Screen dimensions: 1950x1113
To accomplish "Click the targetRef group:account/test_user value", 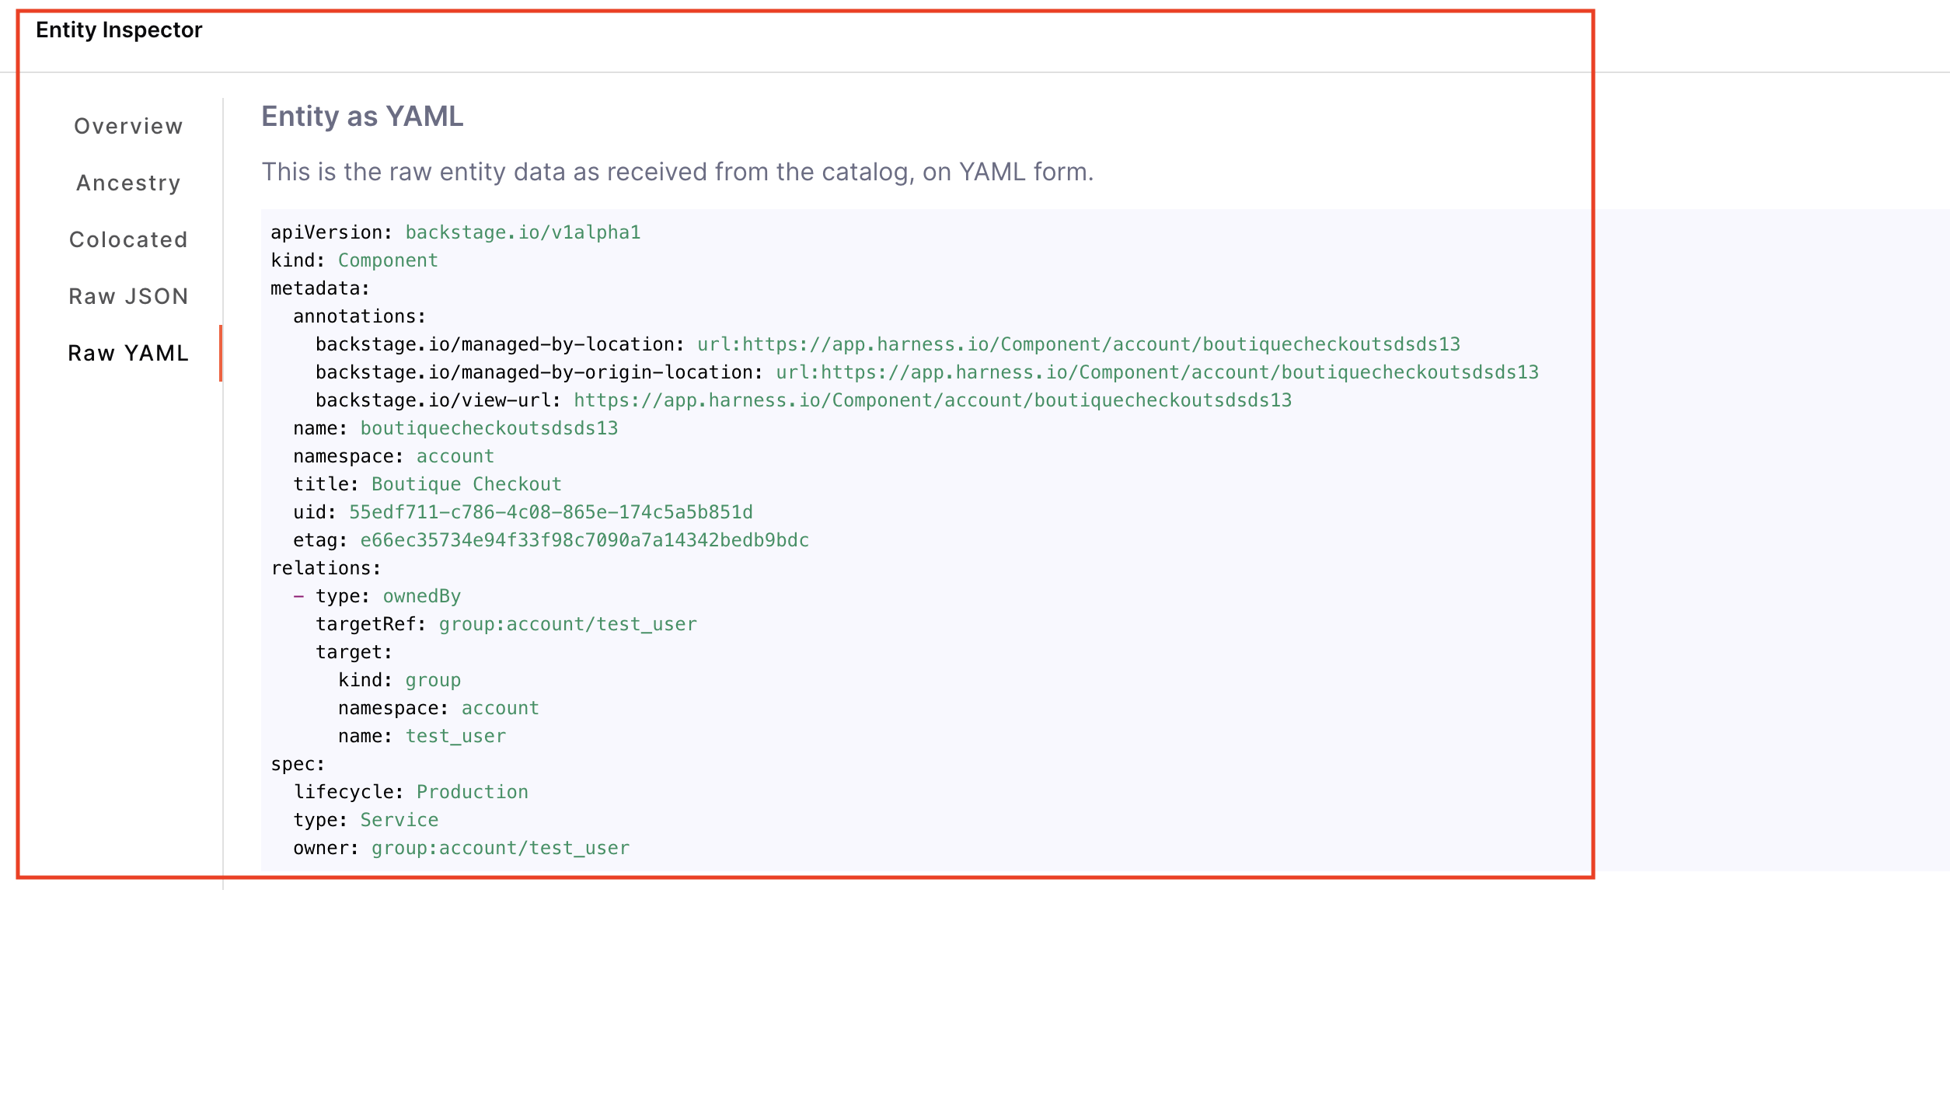I will [x=567, y=624].
